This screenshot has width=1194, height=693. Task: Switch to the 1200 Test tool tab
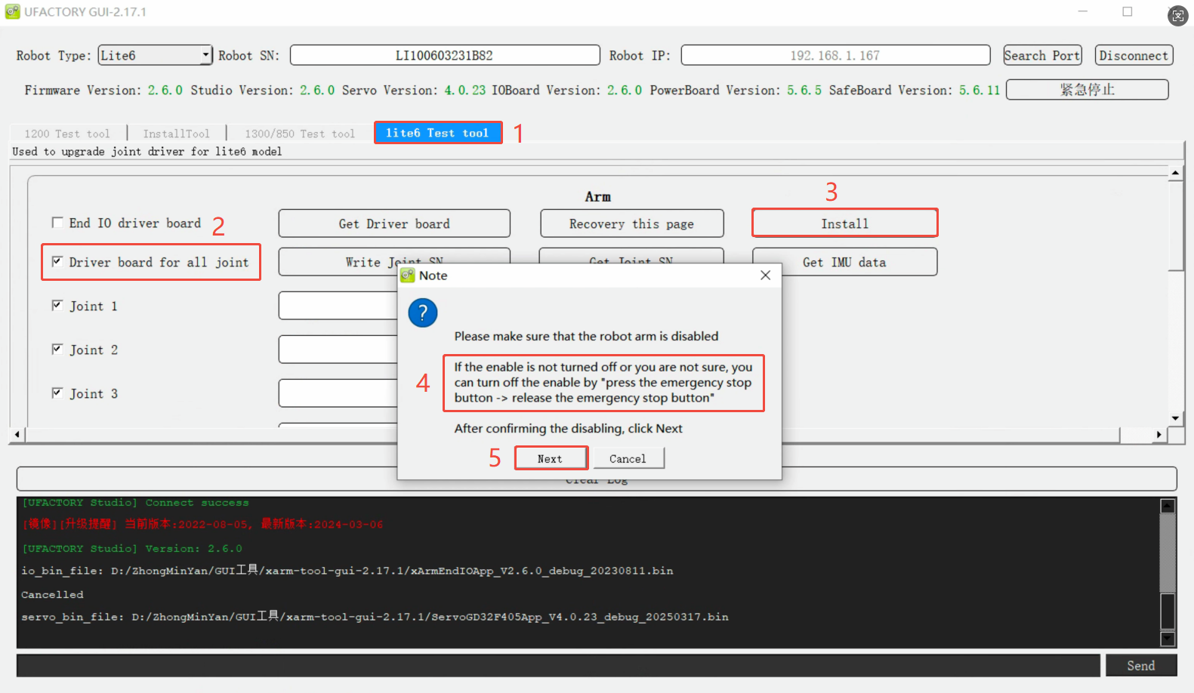click(67, 134)
